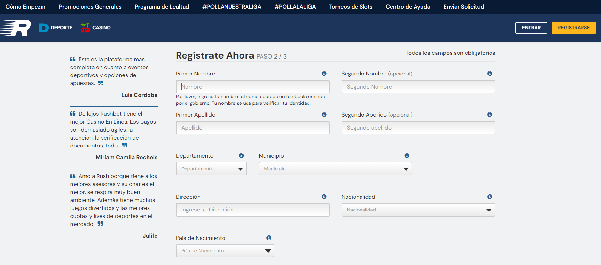Open the Nacionalidad dropdown

[418, 210]
